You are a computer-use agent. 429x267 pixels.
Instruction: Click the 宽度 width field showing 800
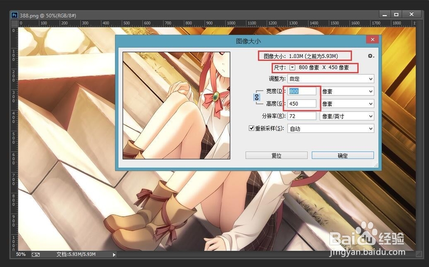click(x=302, y=91)
